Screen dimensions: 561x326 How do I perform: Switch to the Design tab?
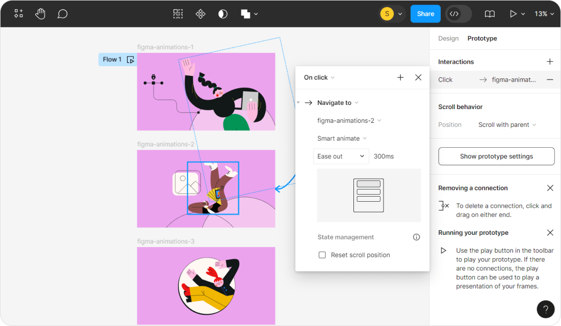point(448,38)
